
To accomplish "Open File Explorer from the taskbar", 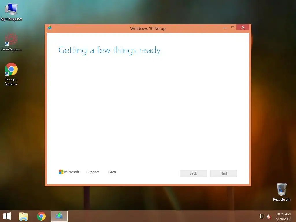I will (x=23, y=216).
